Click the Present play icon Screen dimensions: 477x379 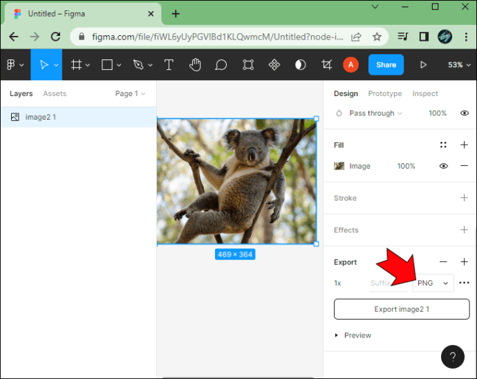coord(423,65)
